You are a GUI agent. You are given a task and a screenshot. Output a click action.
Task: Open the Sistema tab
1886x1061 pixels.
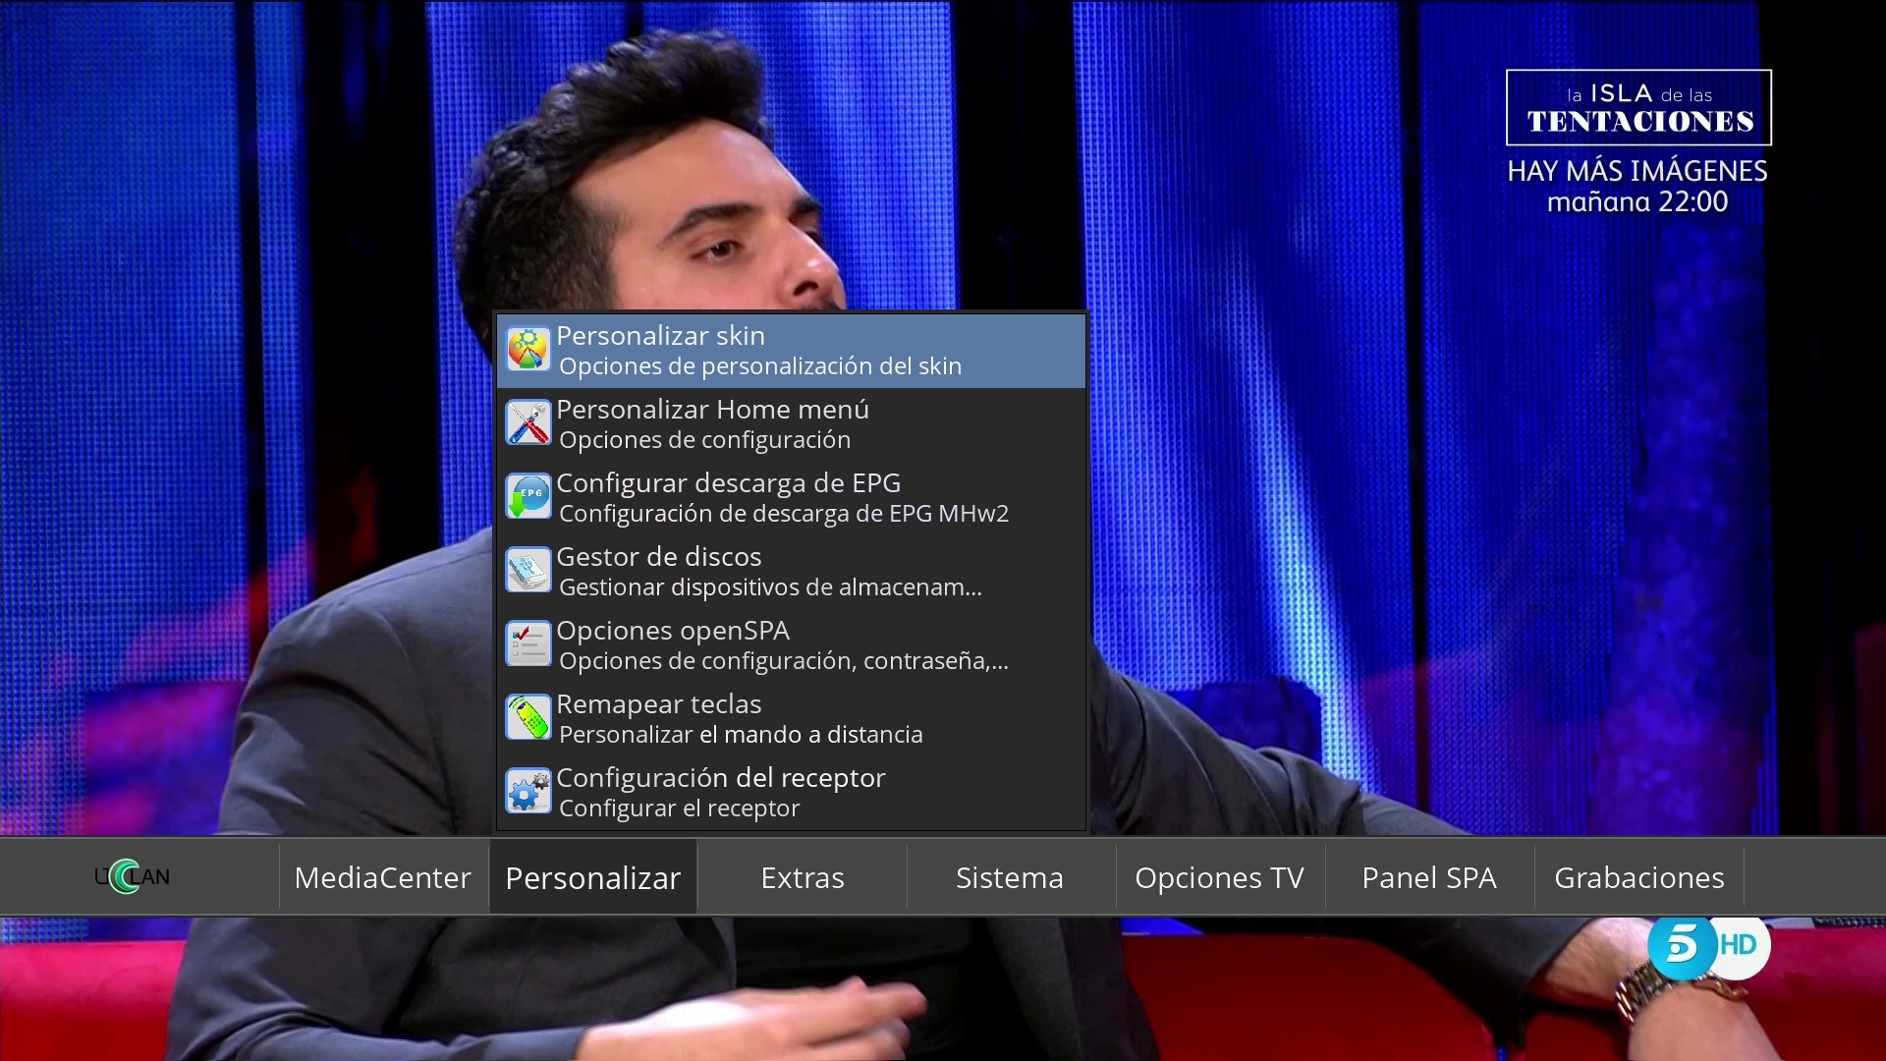click(1010, 877)
